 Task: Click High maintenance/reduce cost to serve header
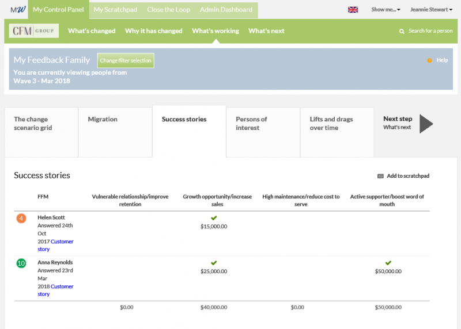pos(301,201)
